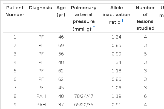Select age 69 in patient 2 row
Image resolution: width=164 pixels, height=109 pixels.
coord(61,45)
